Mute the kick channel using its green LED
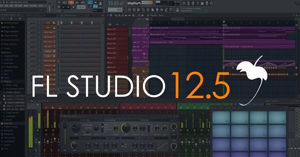 click(x=29, y=23)
